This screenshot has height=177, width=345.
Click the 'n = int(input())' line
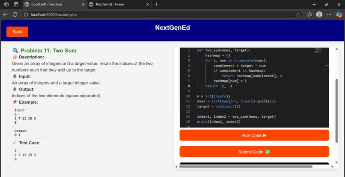coord(214,96)
